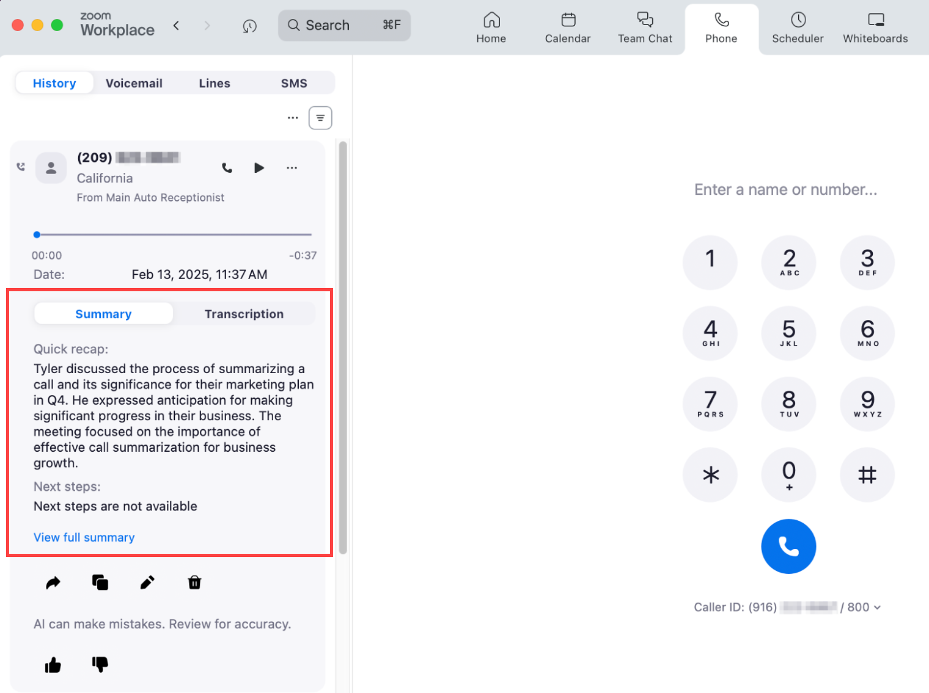The width and height of the screenshot is (929, 693).
Task: Click the 'Next steps are not available' text
Action: point(116,506)
